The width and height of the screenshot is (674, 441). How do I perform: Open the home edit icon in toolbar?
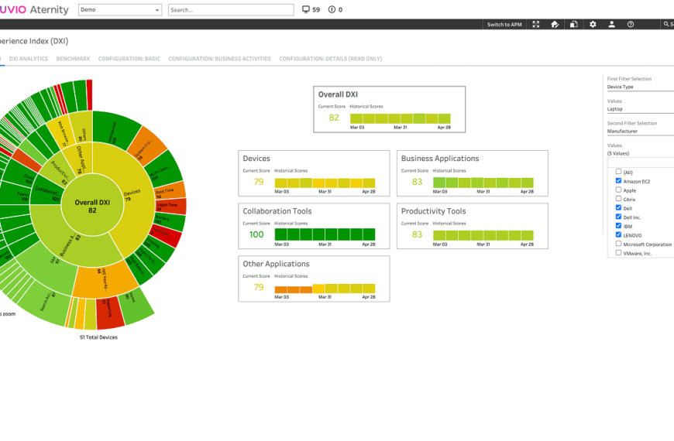(x=555, y=25)
